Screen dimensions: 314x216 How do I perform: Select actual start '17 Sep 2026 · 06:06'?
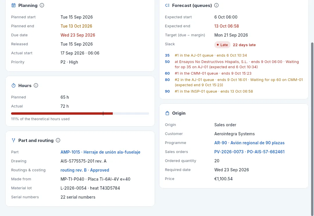pos(80,53)
